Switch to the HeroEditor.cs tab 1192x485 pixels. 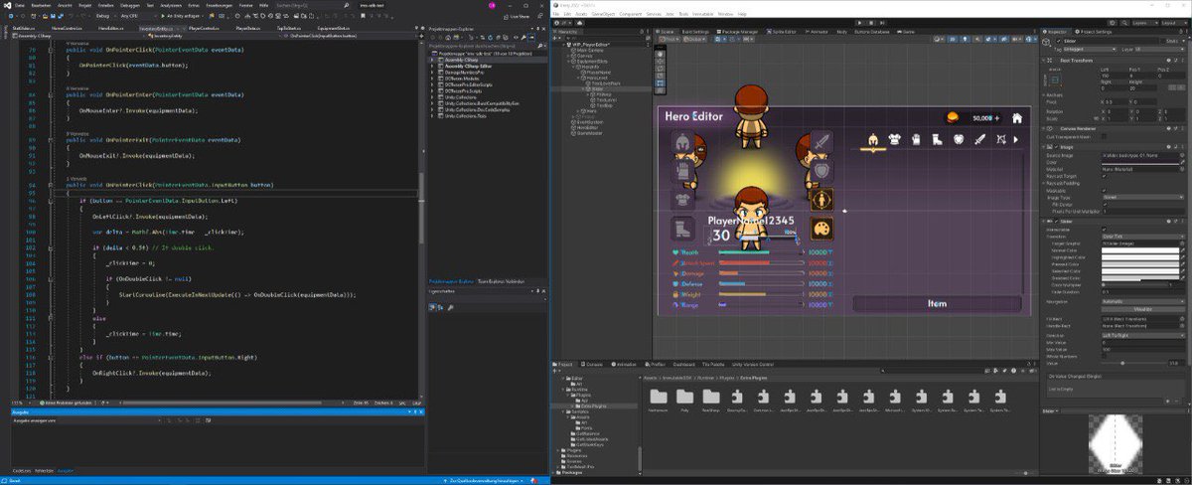pyautogui.click(x=110, y=29)
